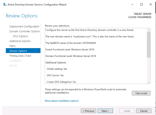Go back with Previous button
This screenshot has width=156, height=115.
point(88,111)
